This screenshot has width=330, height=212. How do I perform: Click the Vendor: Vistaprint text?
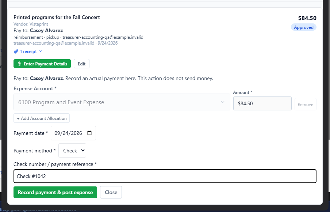(x=31, y=24)
